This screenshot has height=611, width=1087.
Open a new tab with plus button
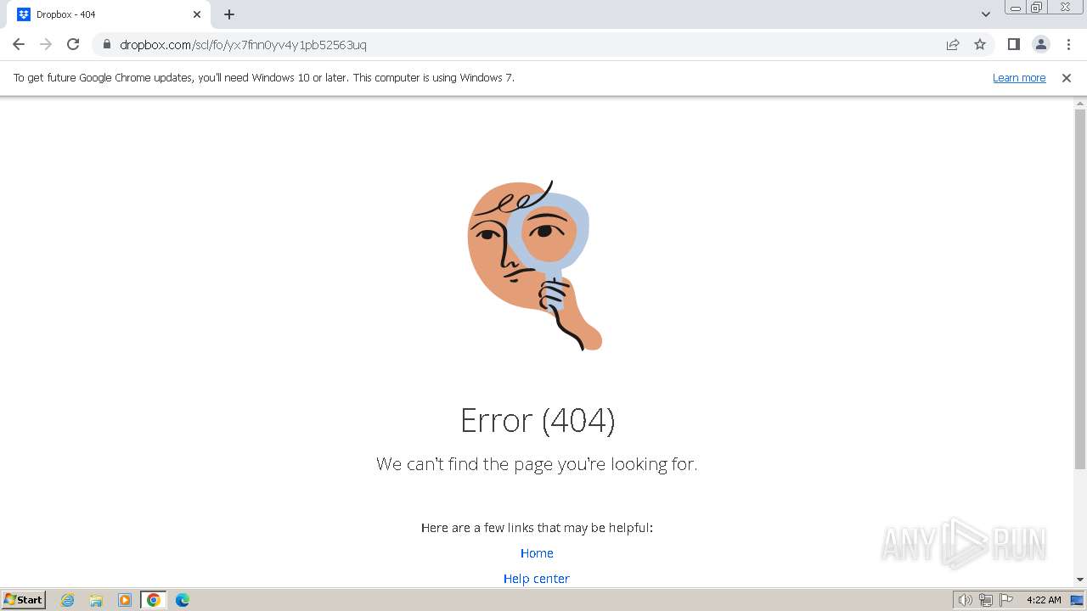(x=229, y=14)
